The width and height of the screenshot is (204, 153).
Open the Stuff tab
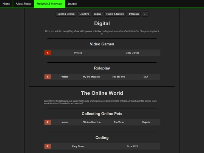click(x=146, y=77)
